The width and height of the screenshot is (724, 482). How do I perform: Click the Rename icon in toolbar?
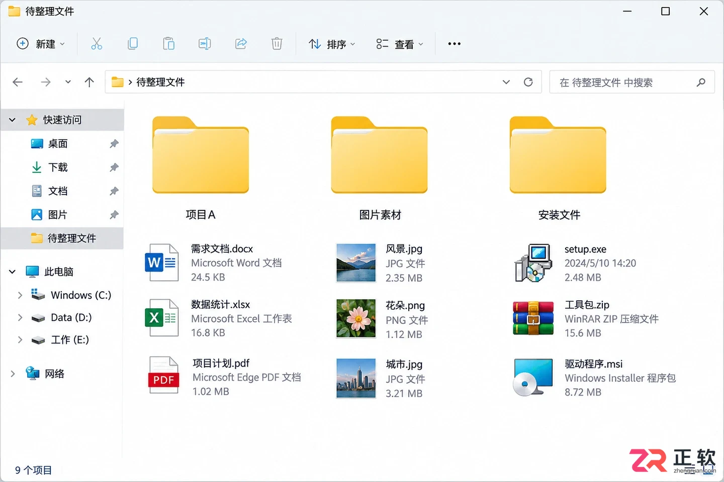205,44
